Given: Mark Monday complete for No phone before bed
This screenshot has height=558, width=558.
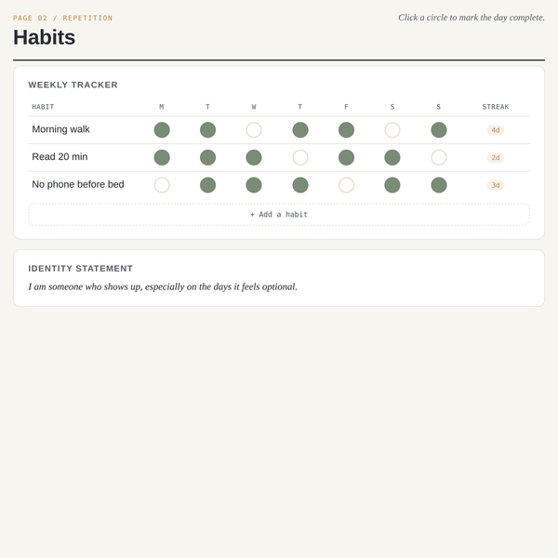Looking at the screenshot, I should (162, 185).
